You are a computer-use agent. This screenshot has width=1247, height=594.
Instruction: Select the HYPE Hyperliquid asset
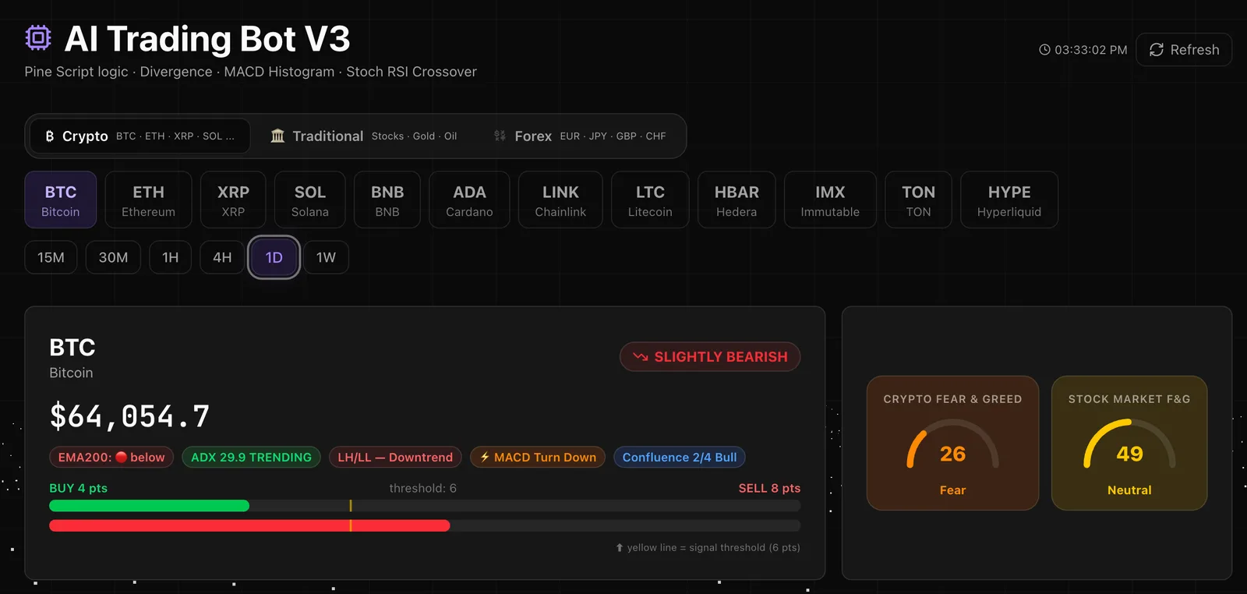pos(1009,200)
